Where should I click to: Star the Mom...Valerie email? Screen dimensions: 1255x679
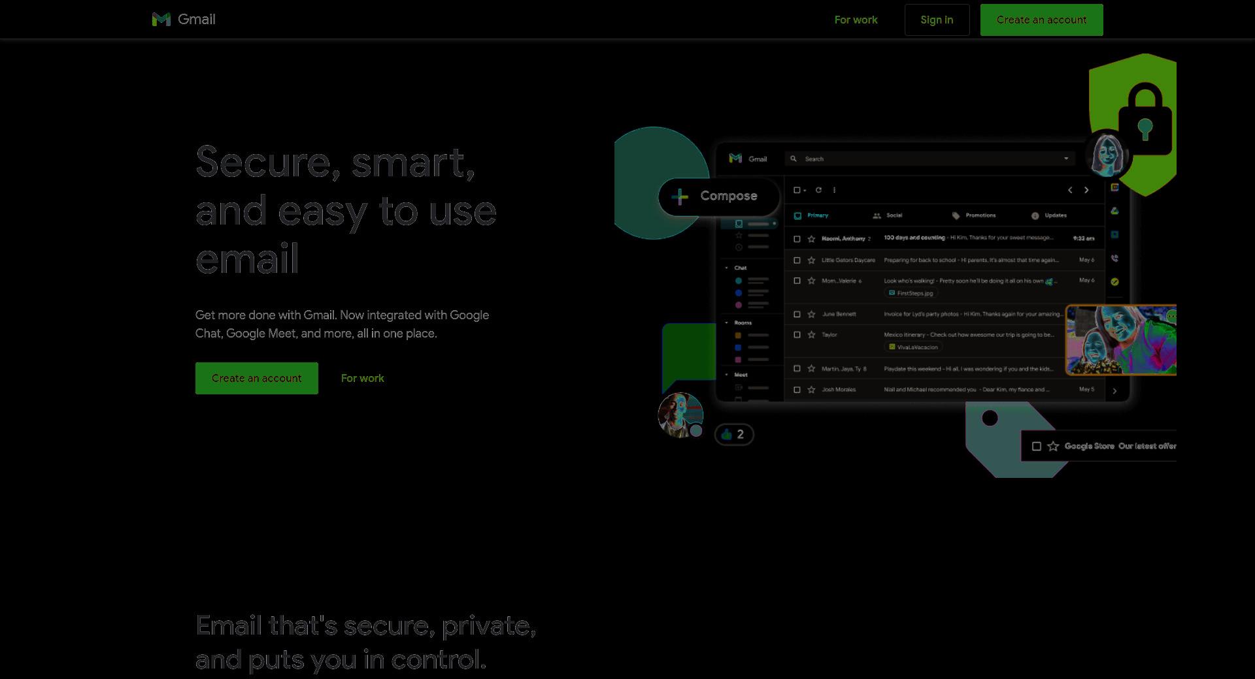point(811,281)
